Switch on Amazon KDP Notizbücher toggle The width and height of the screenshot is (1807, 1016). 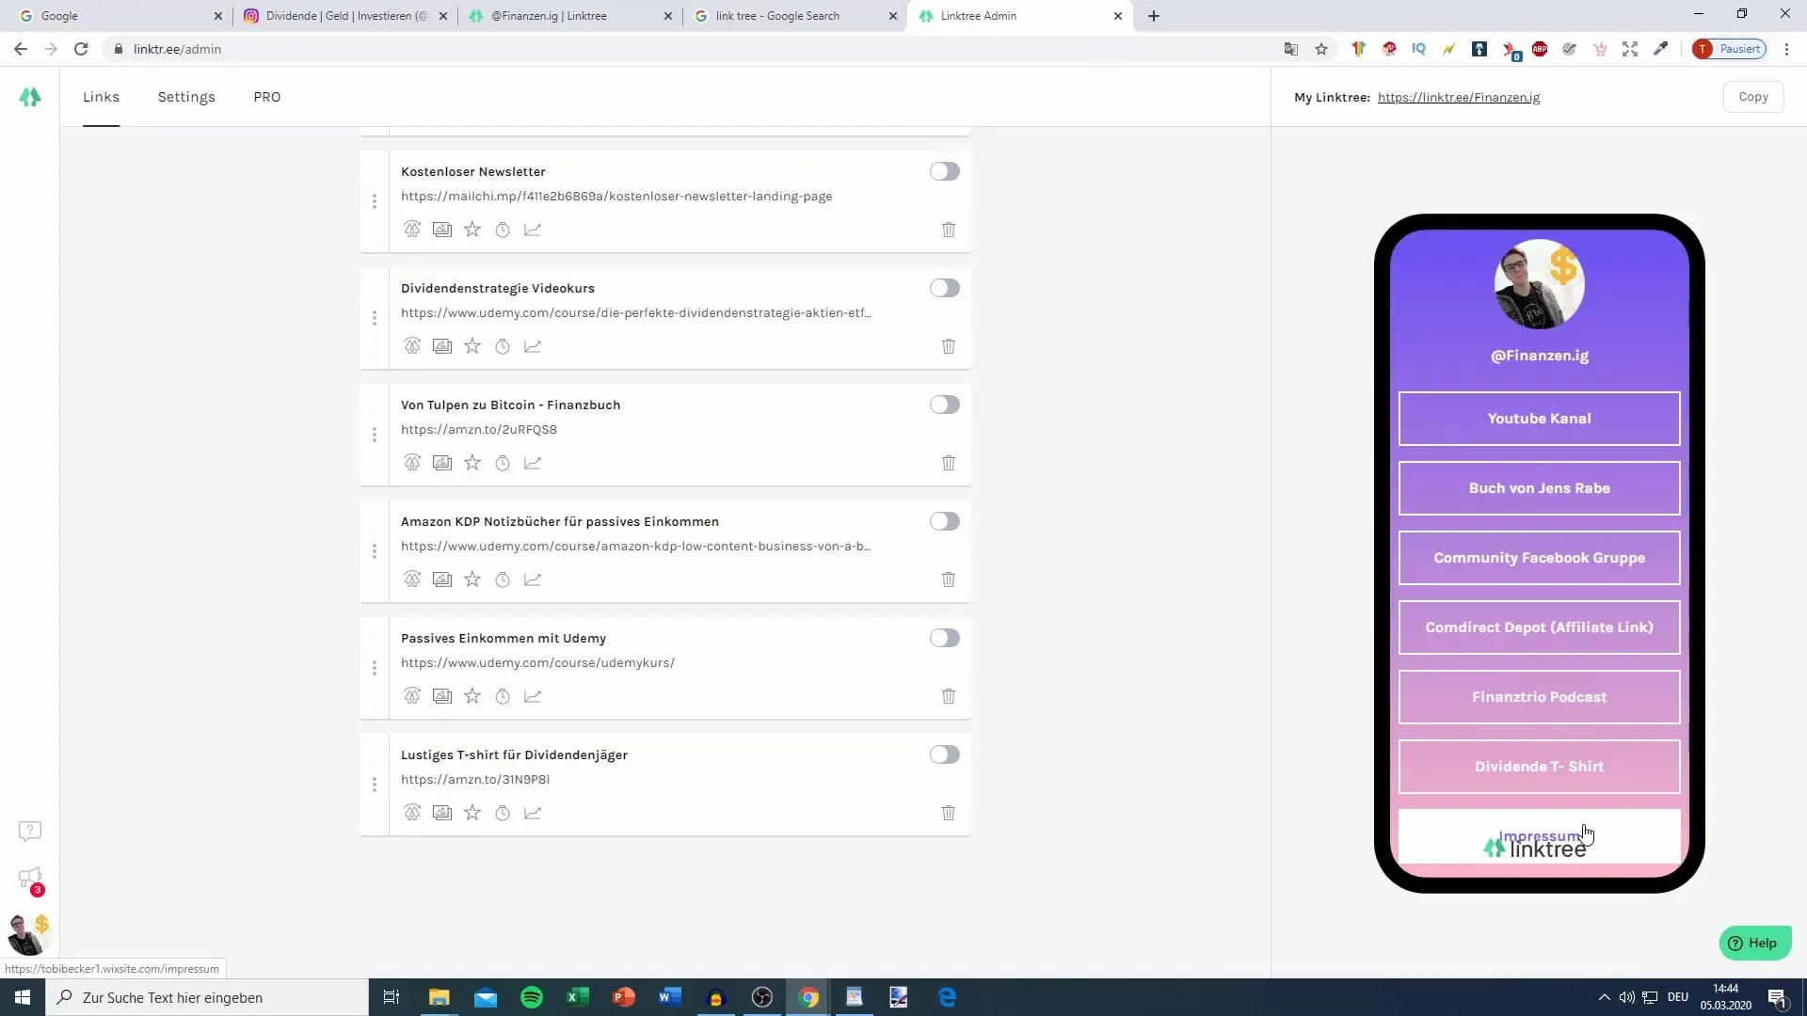click(945, 521)
